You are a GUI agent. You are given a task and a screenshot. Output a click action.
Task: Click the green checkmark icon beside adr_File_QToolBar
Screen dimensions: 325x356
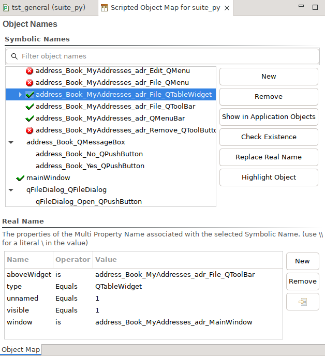[x=29, y=107]
